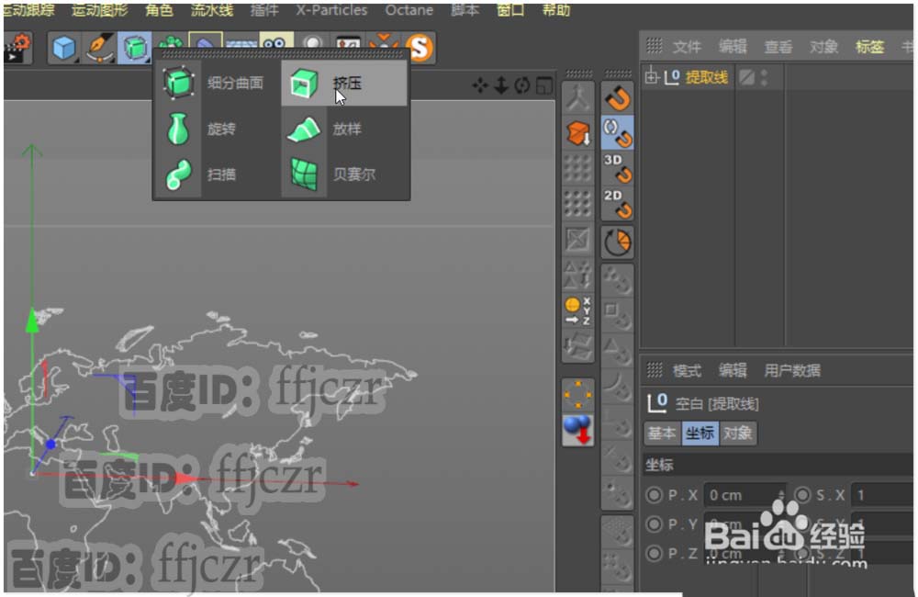Open the 脚本 menu
Screen dimensions: 918x597
click(x=465, y=10)
